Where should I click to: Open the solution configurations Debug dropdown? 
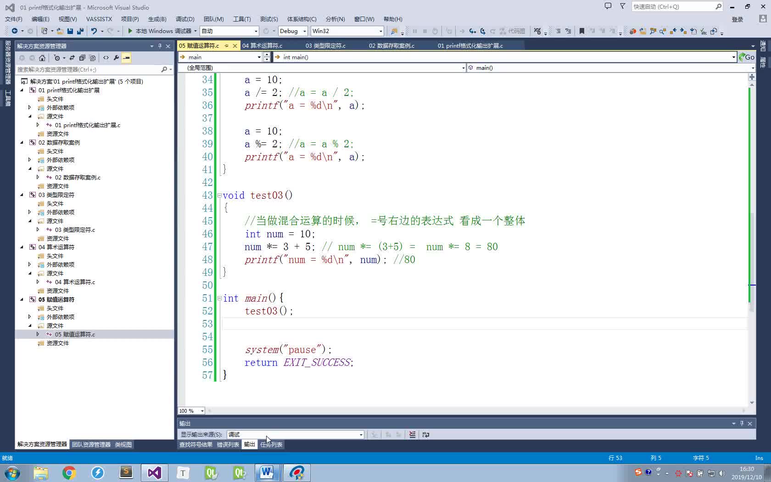click(x=292, y=31)
